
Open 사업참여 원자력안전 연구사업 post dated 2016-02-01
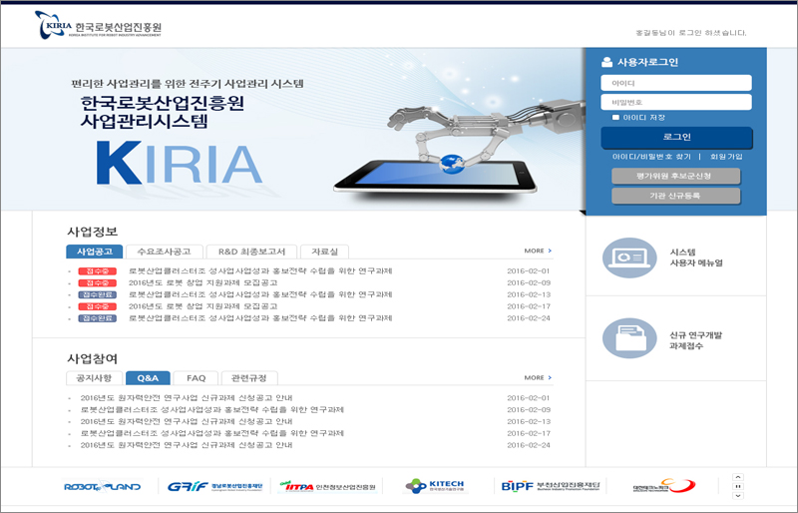pos(187,398)
